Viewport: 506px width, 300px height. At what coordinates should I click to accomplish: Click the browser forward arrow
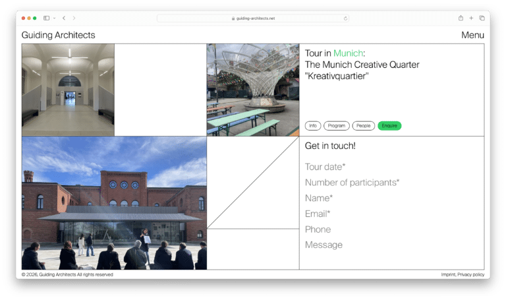click(x=74, y=18)
